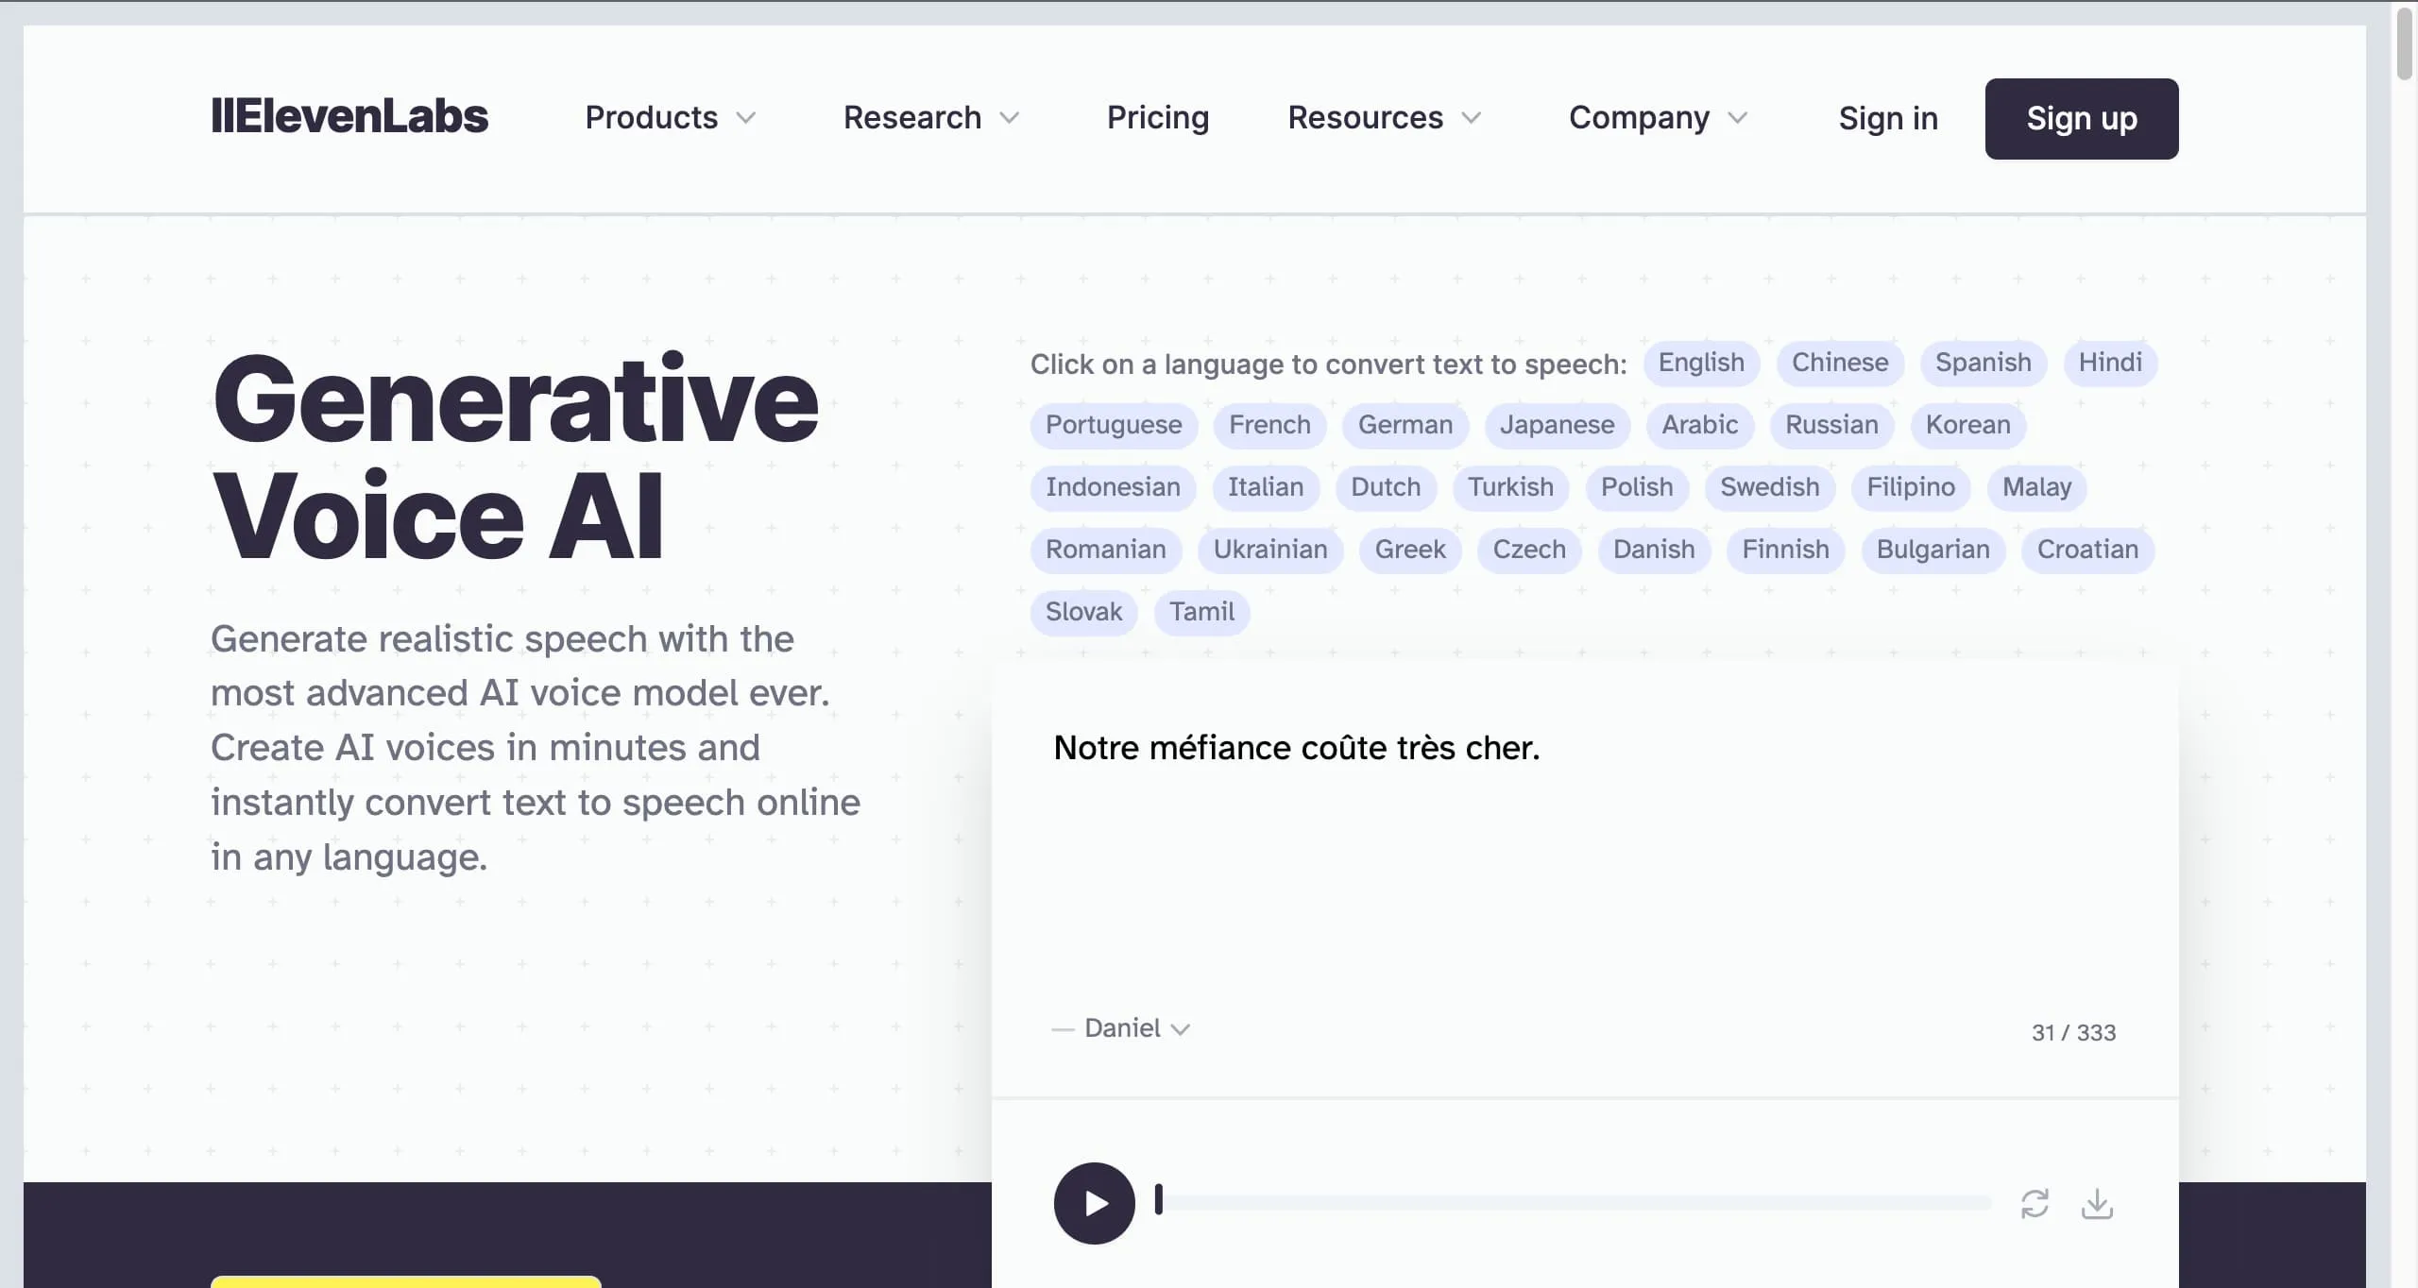Go to the Pricing page
This screenshot has height=1288, width=2418.
(x=1157, y=118)
